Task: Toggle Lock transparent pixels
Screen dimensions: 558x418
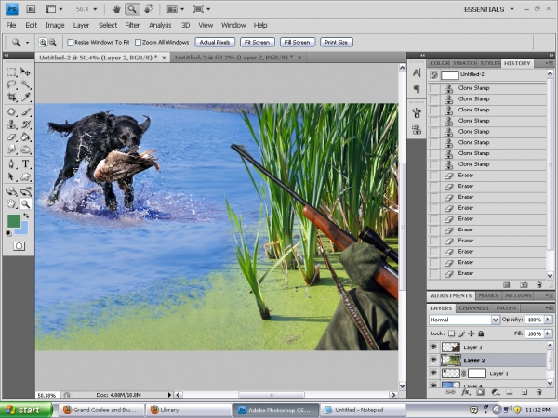Action: point(451,333)
